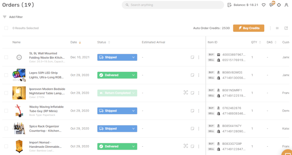Check the Spice Rack Organizer order box
Screen dimensions: 292x155
click(6, 129)
